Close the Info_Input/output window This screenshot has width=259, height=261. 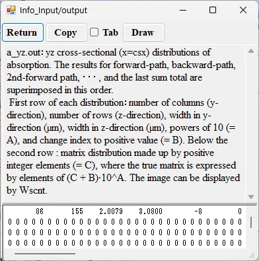click(243, 10)
